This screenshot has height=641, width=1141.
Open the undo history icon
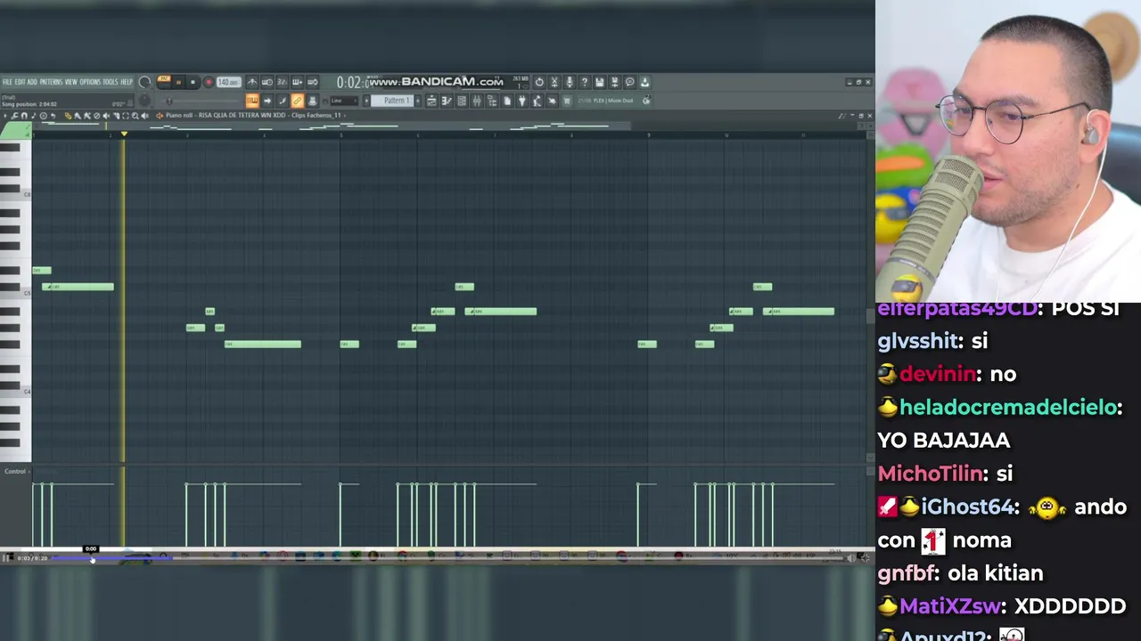[539, 82]
